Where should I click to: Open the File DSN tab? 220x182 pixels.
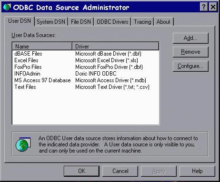81,22
